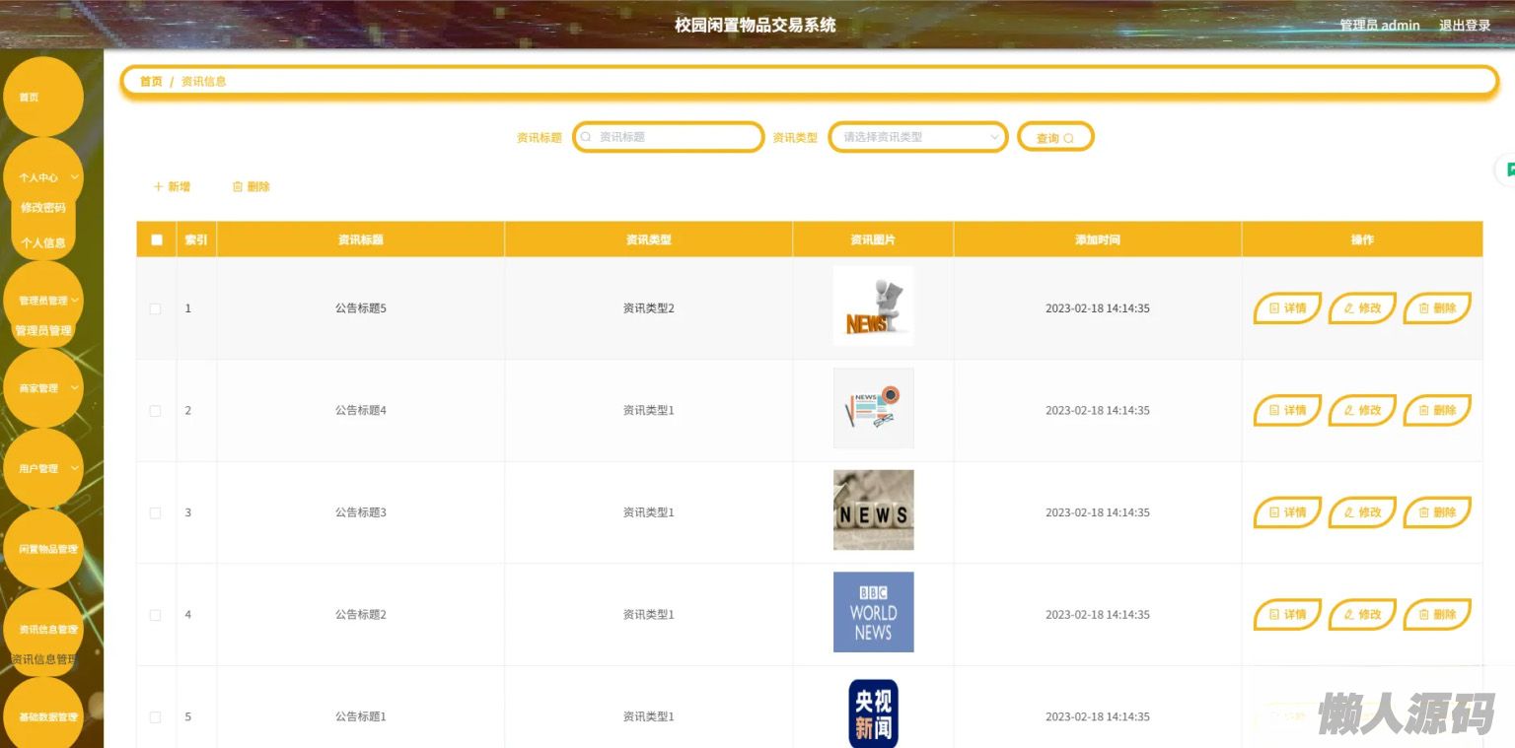Screen dimensions: 1515x748
Task: Click the 资讯标题 search input field
Action: [x=671, y=137]
